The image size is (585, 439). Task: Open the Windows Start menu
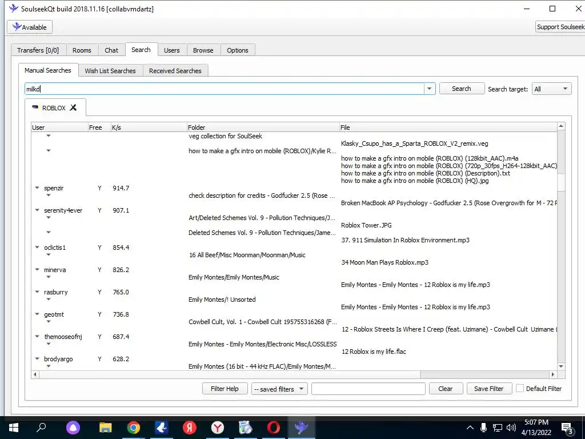tap(14, 428)
